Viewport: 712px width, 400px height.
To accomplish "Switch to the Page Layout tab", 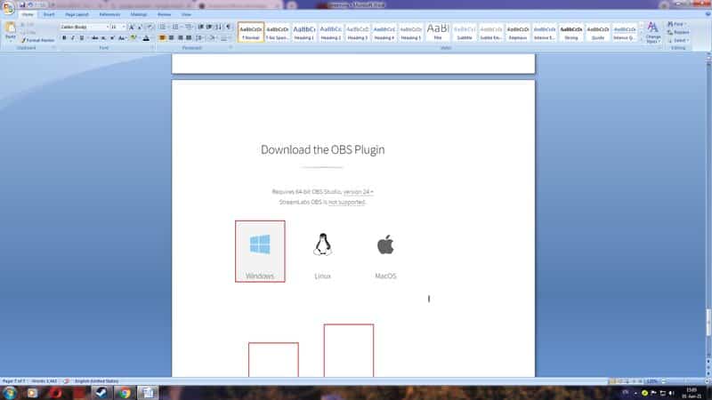I will coord(77,14).
